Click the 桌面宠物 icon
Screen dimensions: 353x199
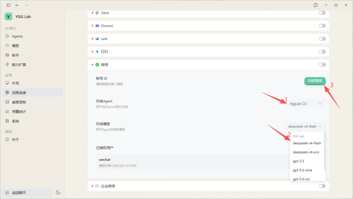point(7,102)
